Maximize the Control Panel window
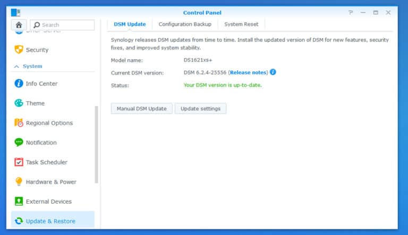408x235 pixels. pos(376,13)
